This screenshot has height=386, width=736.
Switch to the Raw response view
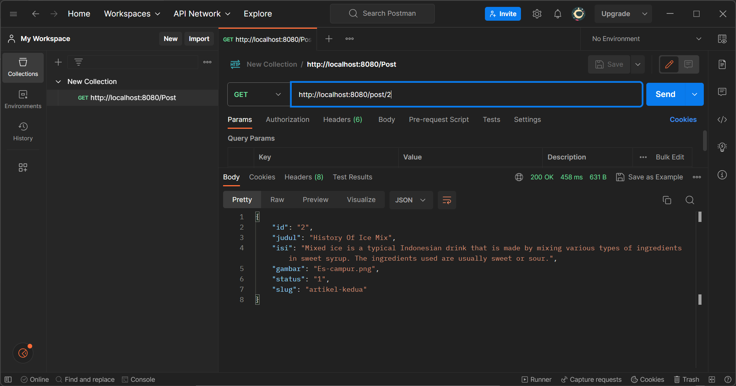[277, 199]
